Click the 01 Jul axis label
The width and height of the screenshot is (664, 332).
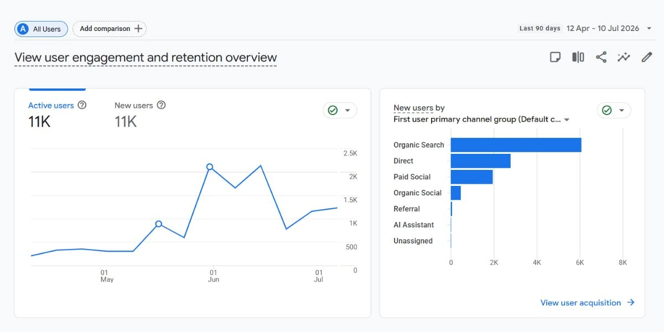click(319, 276)
